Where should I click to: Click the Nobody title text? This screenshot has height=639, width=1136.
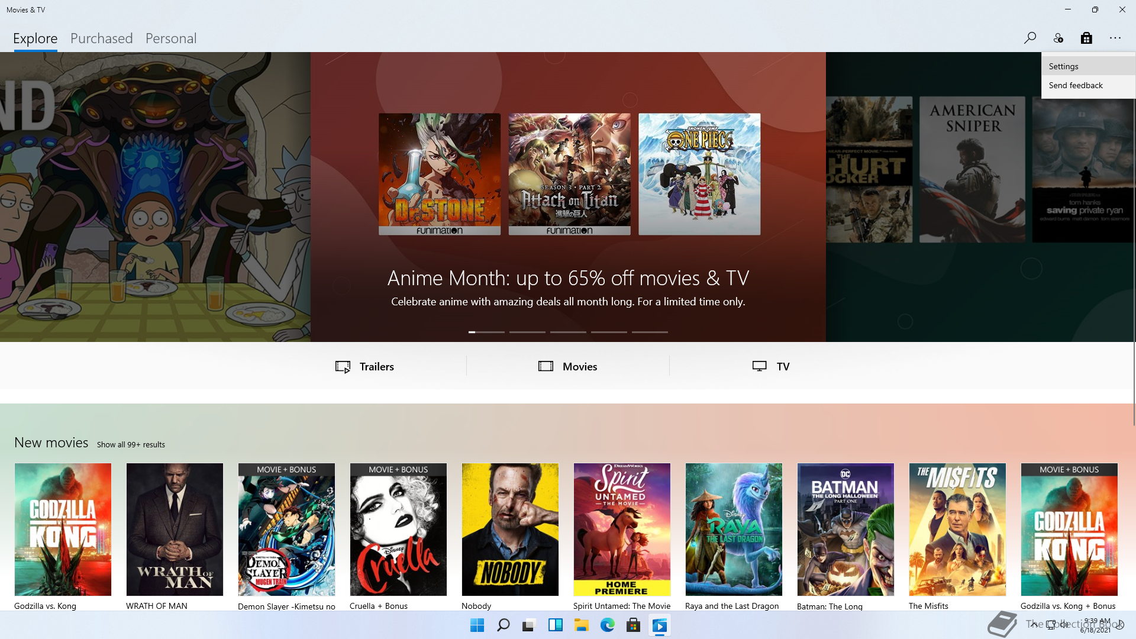point(476,606)
